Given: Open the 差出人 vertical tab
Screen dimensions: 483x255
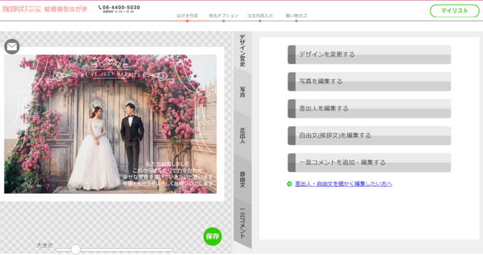Looking at the screenshot, I should [243, 135].
